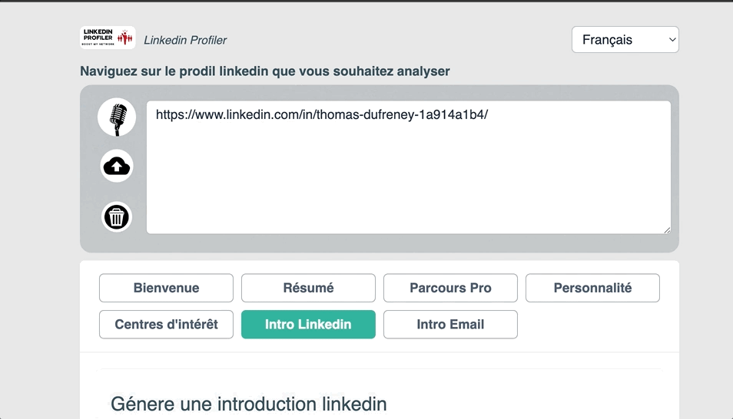Open the Centres d'intérêt tab
Image resolution: width=733 pixels, height=419 pixels.
pos(166,325)
